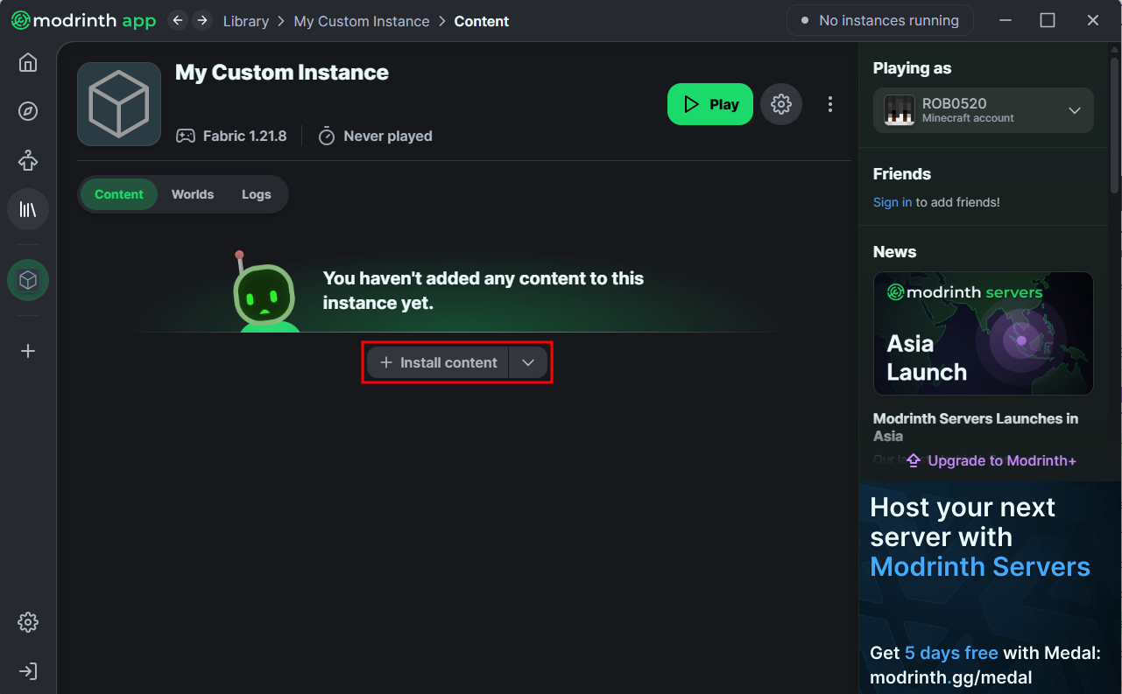
Task: Click My Custom Instance title
Action: [x=282, y=73]
